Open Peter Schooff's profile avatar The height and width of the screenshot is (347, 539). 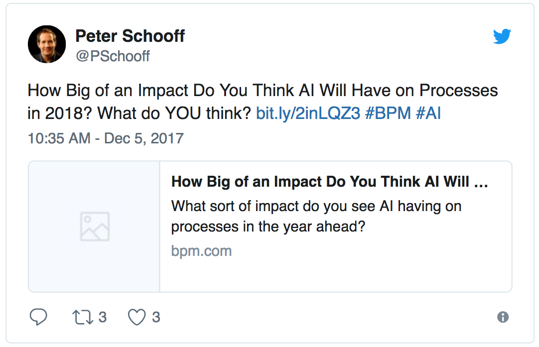pyautogui.click(x=47, y=44)
